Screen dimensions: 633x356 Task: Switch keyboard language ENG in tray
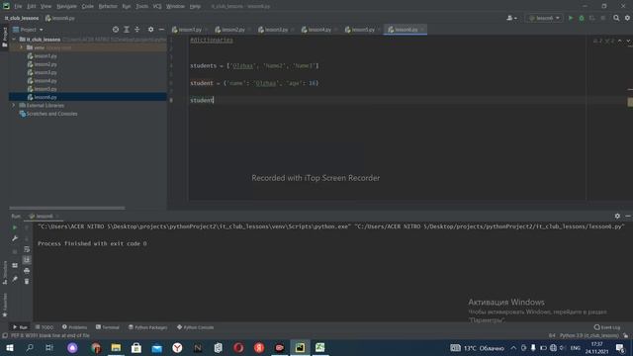pos(575,348)
